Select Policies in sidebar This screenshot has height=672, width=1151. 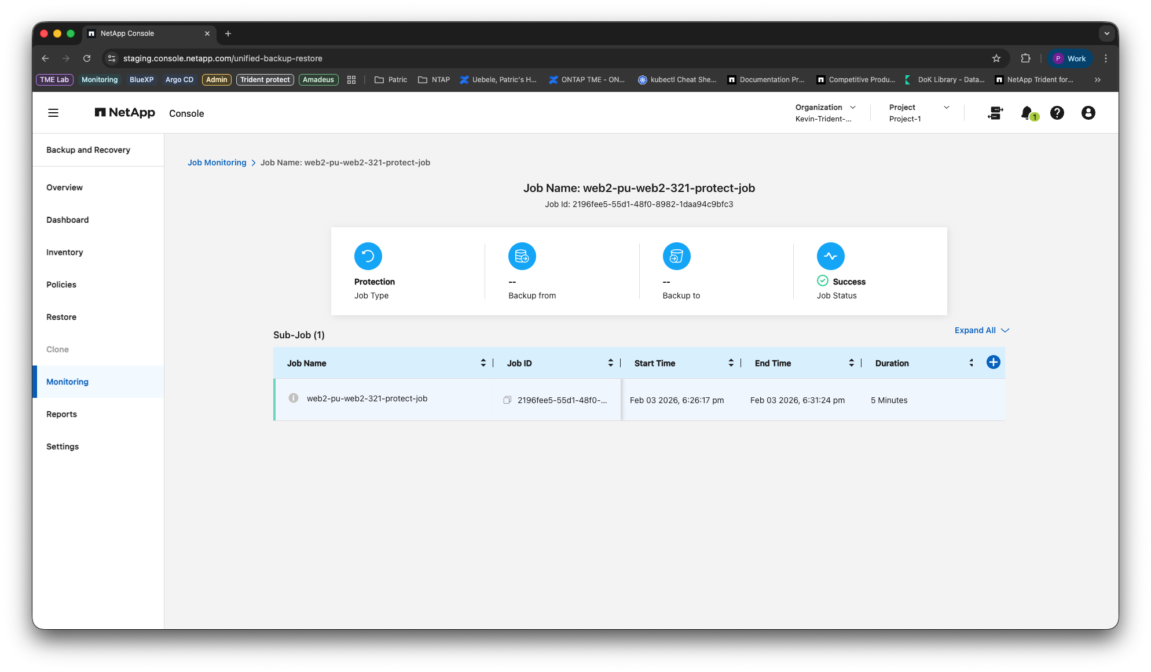tap(61, 285)
